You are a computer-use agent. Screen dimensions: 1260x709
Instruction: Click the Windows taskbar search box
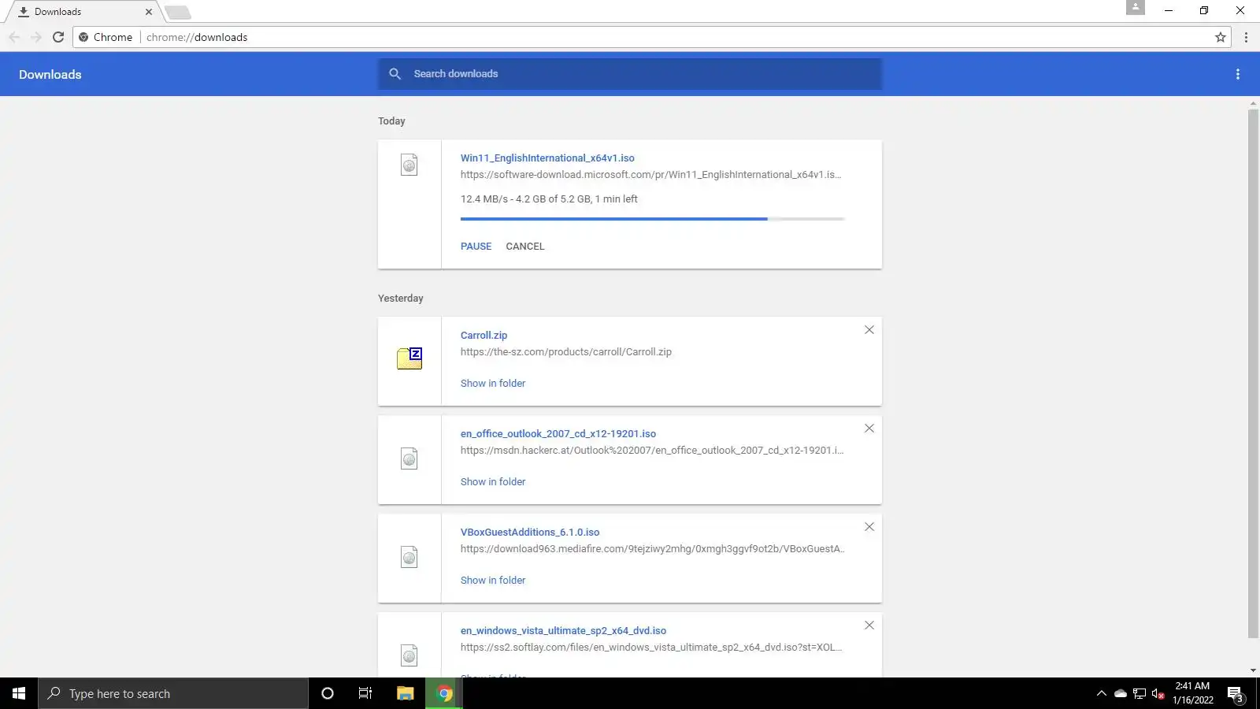pyautogui.click(x=173, y=693)
